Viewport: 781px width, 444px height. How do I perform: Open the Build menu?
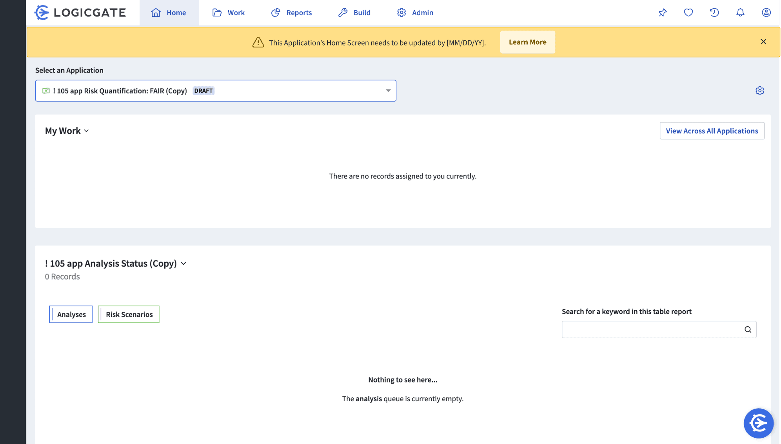coord(354,13)
